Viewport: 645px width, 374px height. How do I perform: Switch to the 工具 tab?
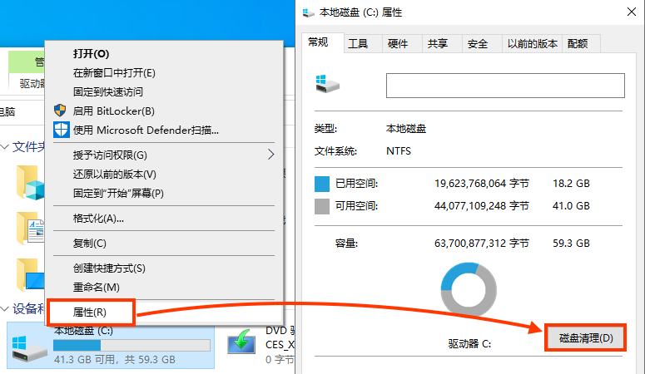coord(363,43)
